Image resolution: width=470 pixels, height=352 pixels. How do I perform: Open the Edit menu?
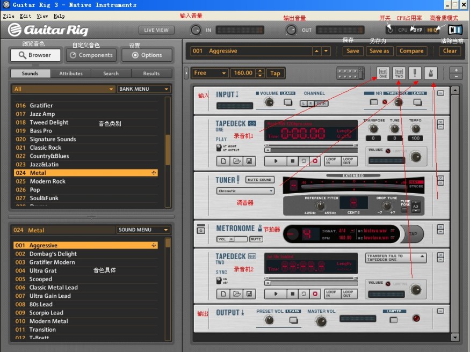pyautogui.click(x=25, y=16)
